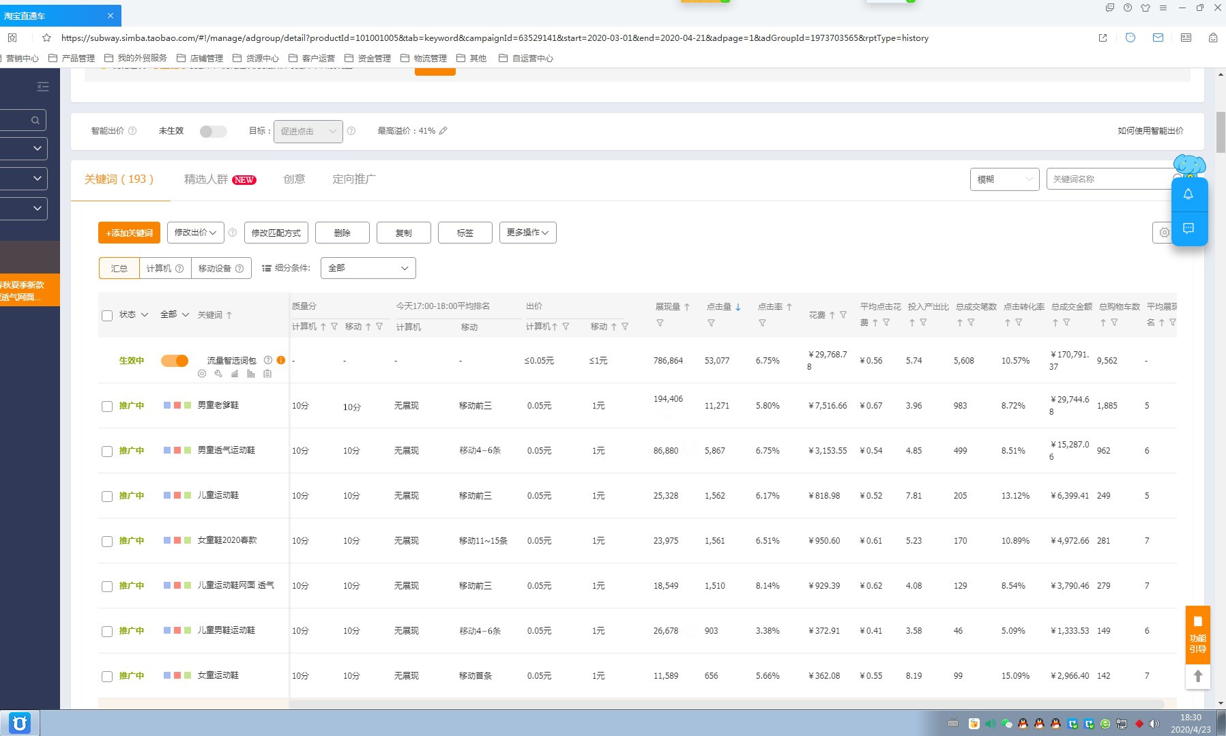
Task: Open the clipboard icon under 流量智选词包
Action: tap(267, 374)
